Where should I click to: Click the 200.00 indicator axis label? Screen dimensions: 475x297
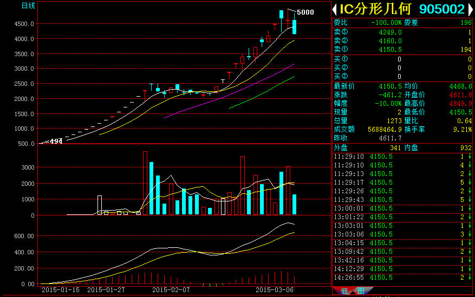(x=24, y=268)
